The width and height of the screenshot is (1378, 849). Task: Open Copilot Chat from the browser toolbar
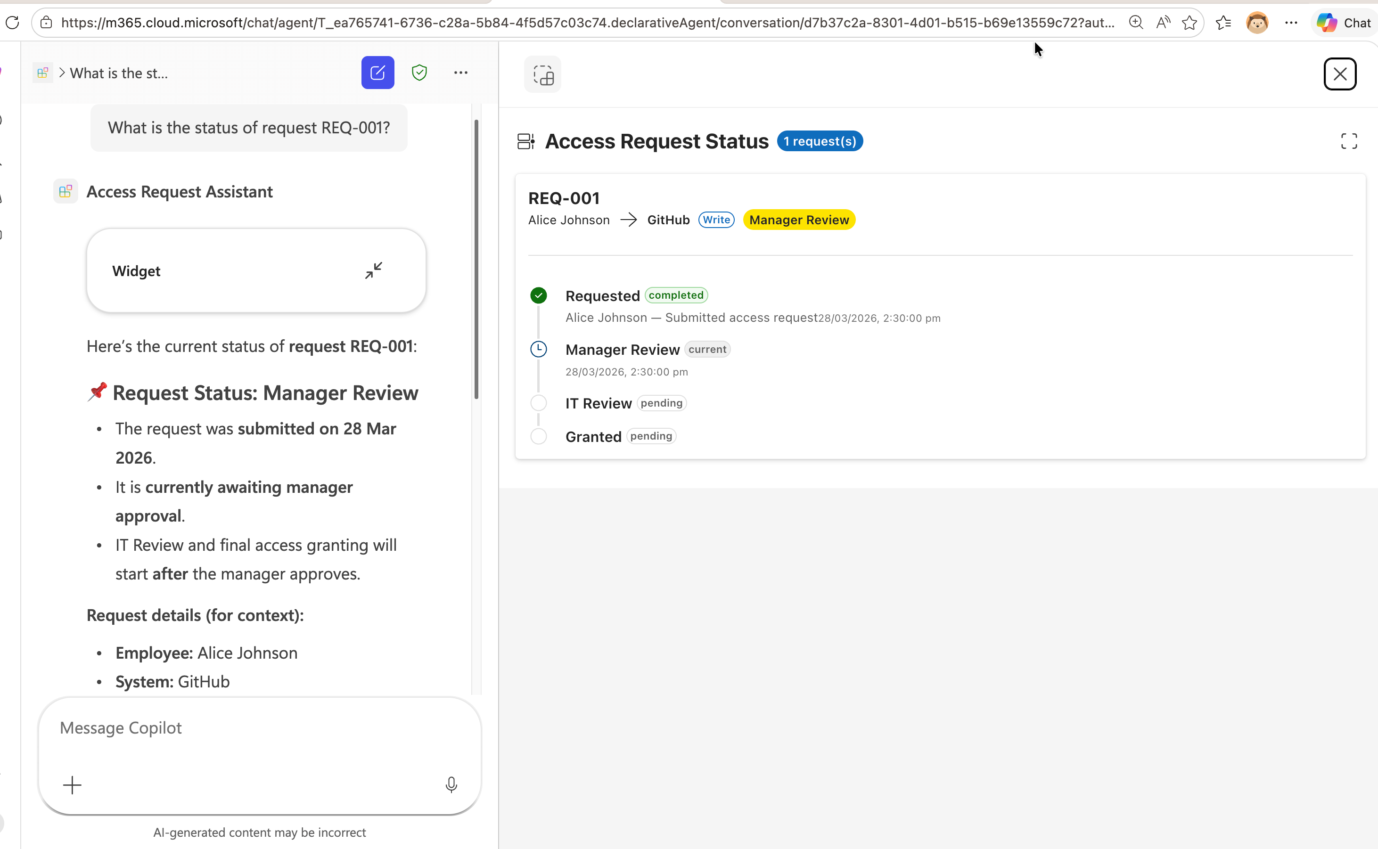click(x=1344, y=23)
